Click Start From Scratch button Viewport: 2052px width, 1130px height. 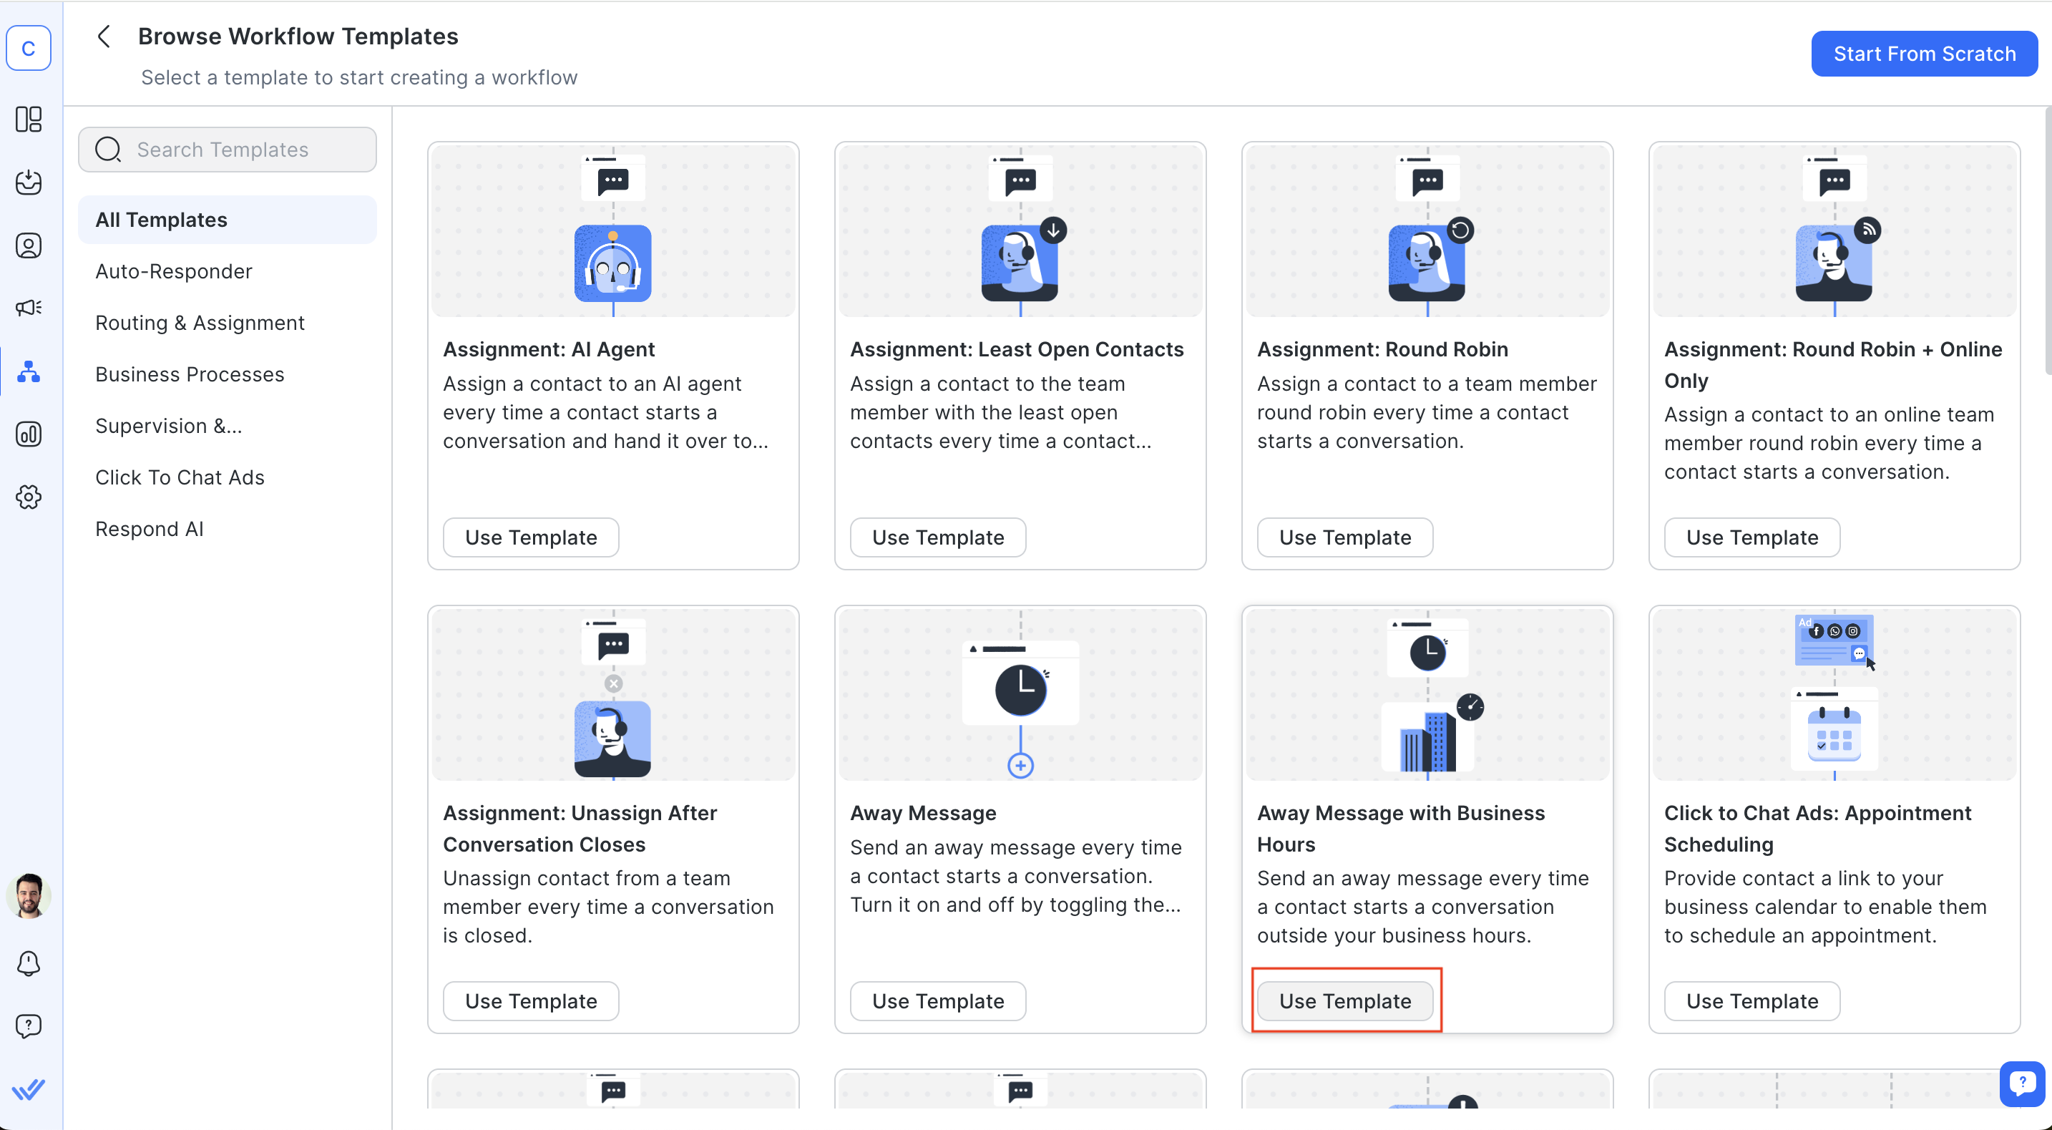[x=1924, y=53]
